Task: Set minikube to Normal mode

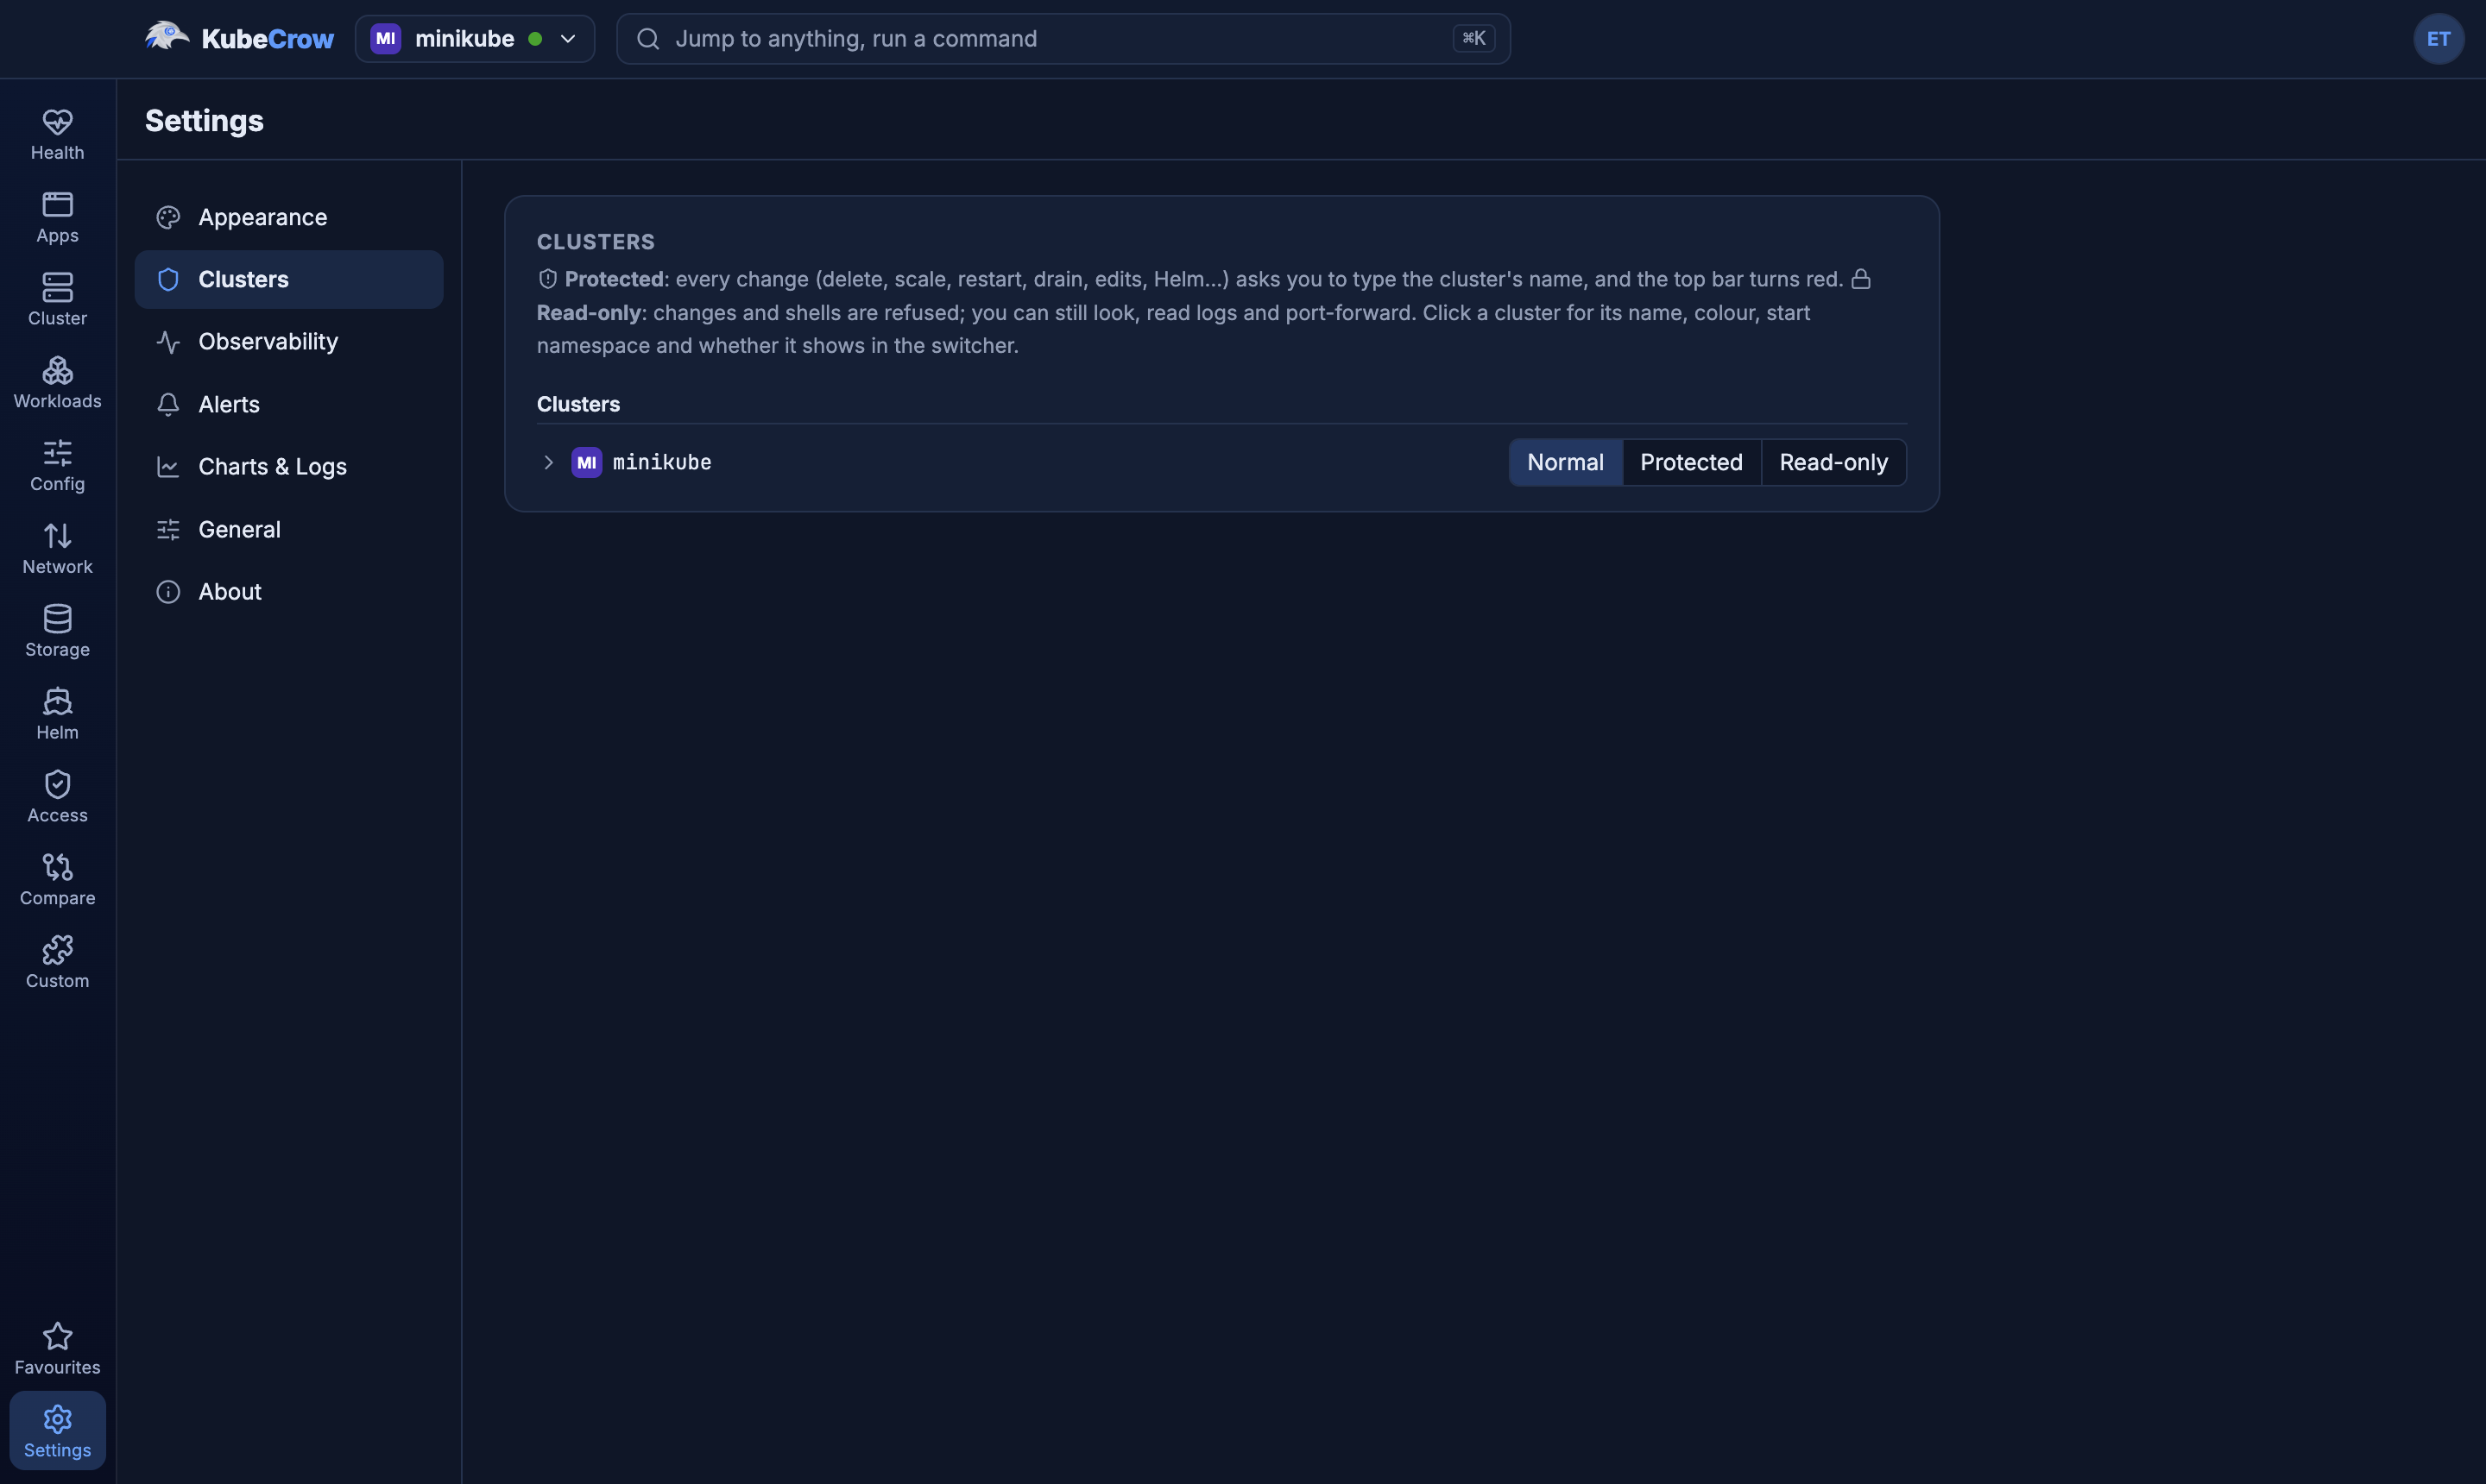Action: tap(1565, 463)
